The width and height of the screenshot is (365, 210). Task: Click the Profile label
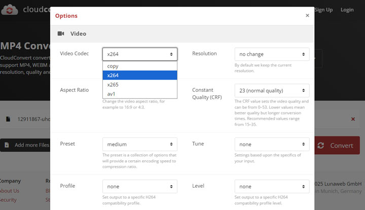pyautogui.click(x=67, y=186)
